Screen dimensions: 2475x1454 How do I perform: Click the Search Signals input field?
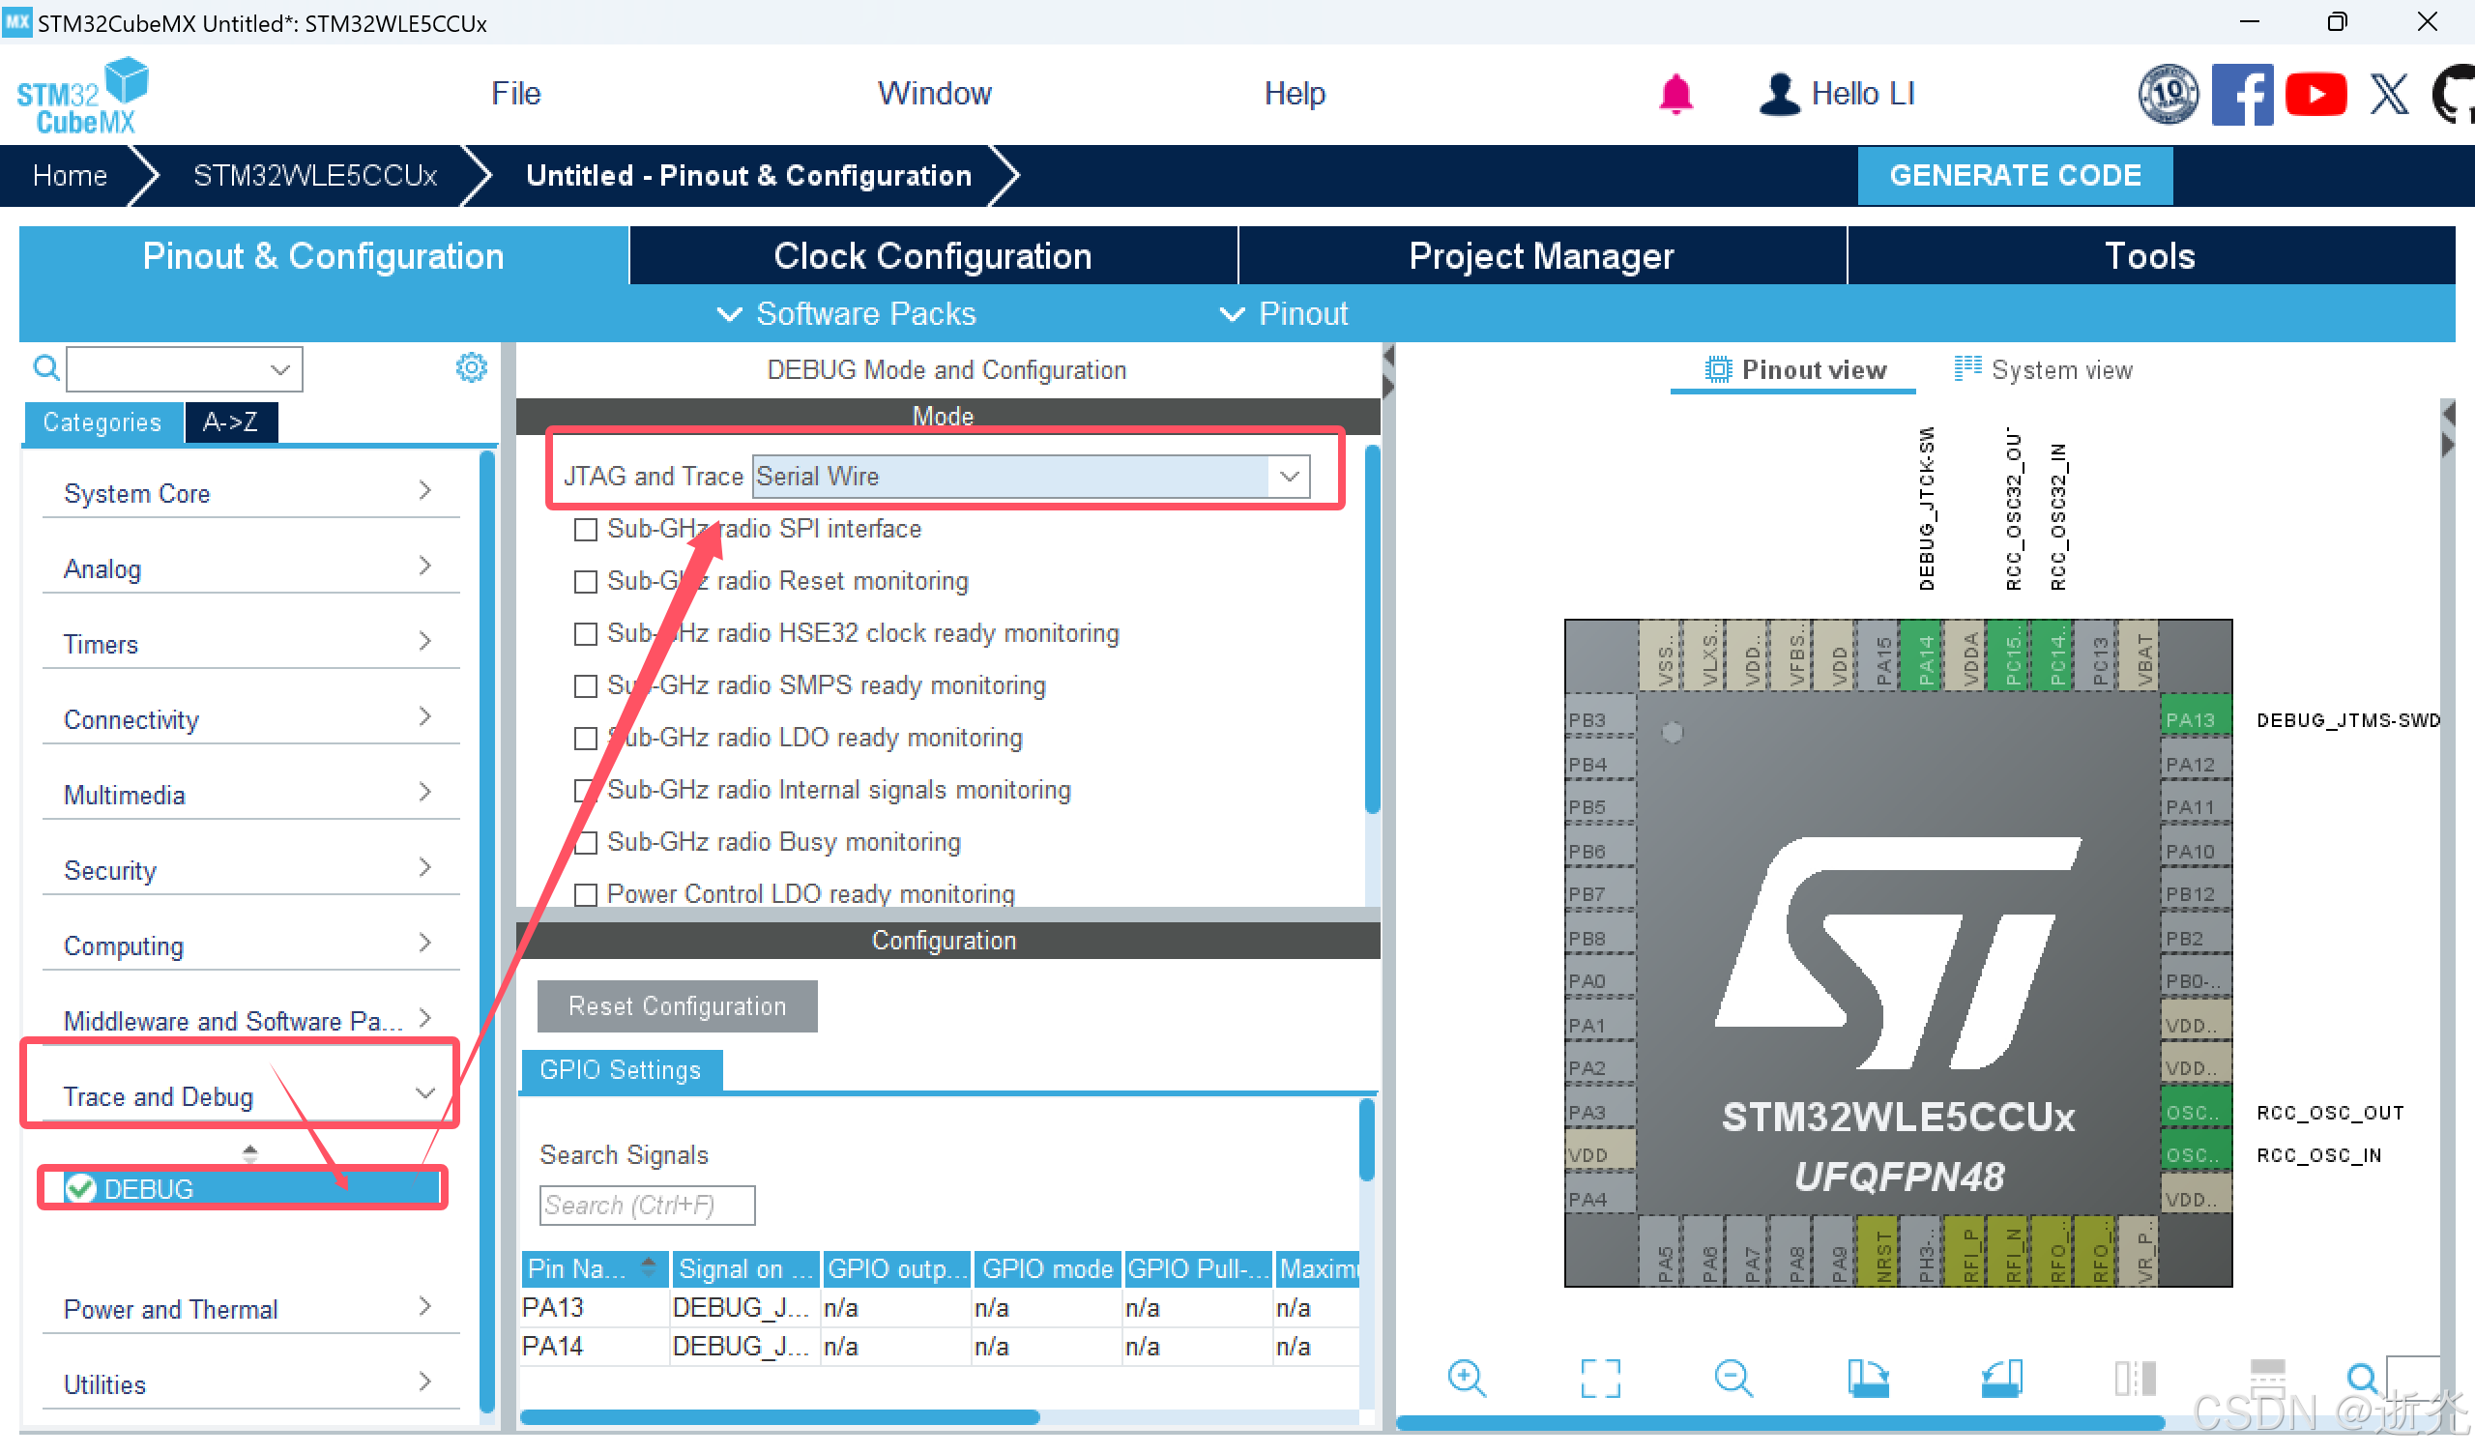pyautogui.click(x=646, y=1205)
